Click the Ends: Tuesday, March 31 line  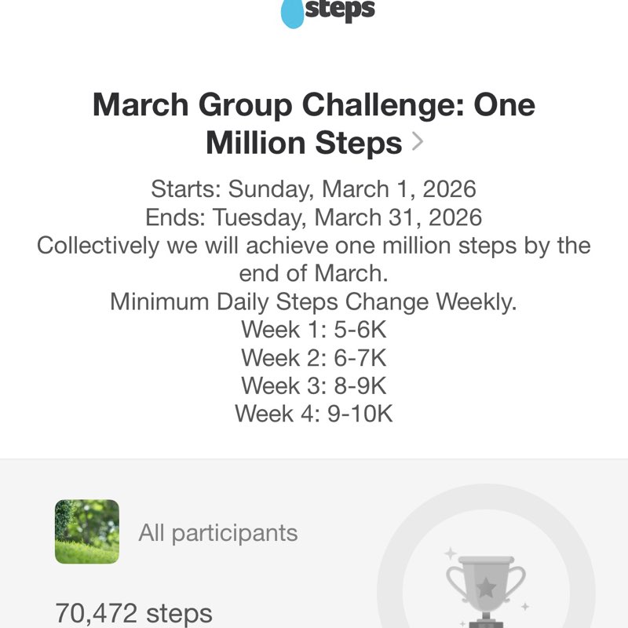(314, 217)
